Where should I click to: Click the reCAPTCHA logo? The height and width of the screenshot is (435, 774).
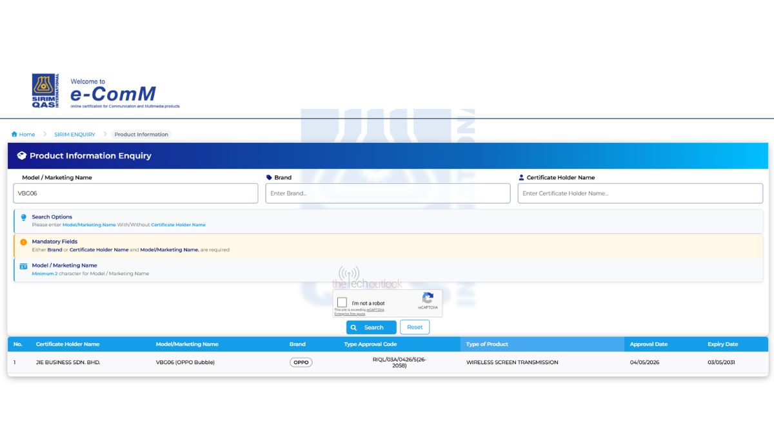(428, 298)
